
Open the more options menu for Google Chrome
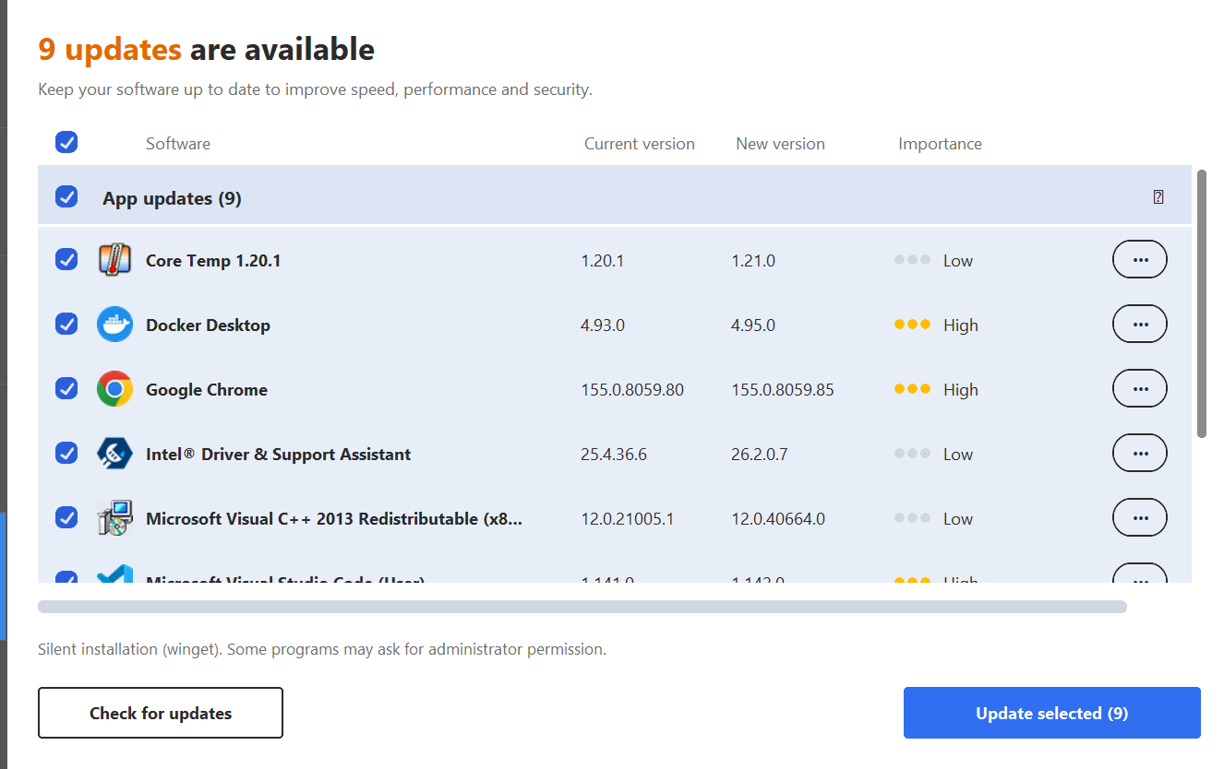(1140, 388)
